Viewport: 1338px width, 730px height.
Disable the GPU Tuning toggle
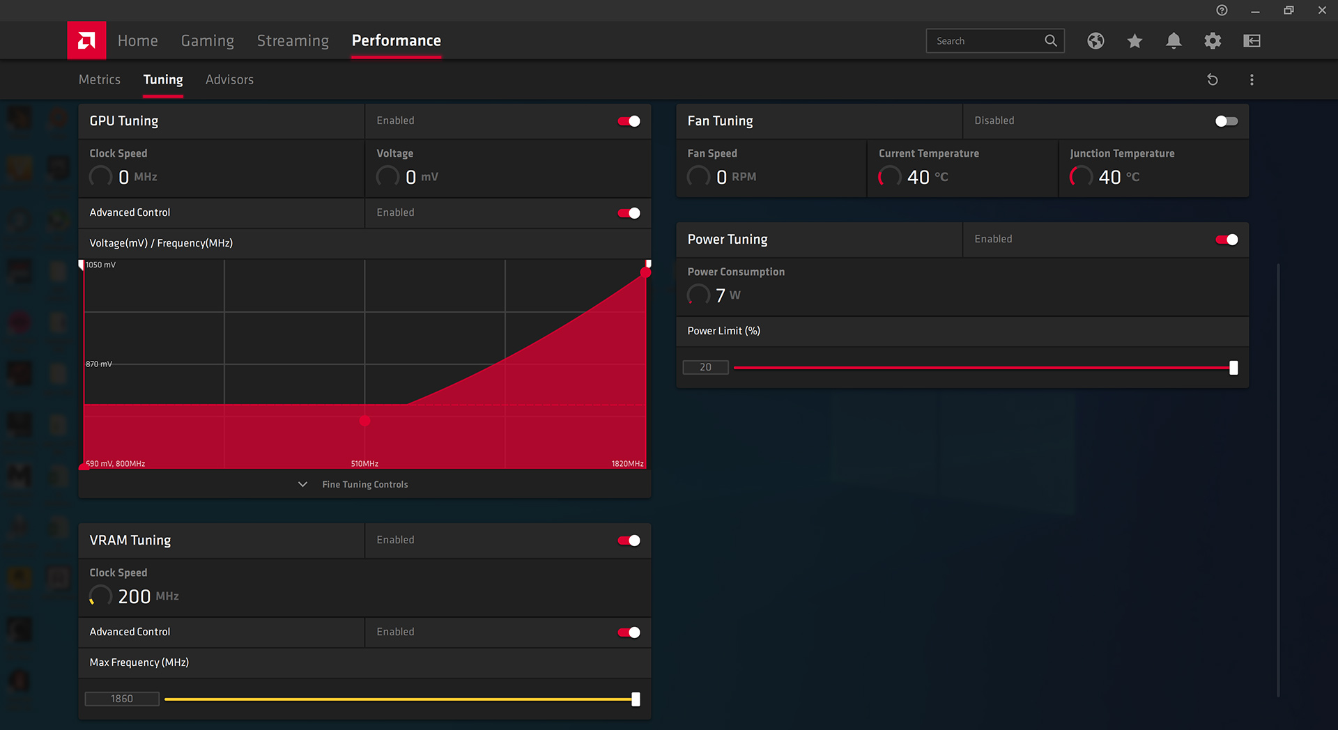pos(629,121)
